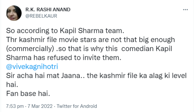Click the line 'Sharma has refused to invite them.'
Screen dimensions: 194x112
point(64,58)
